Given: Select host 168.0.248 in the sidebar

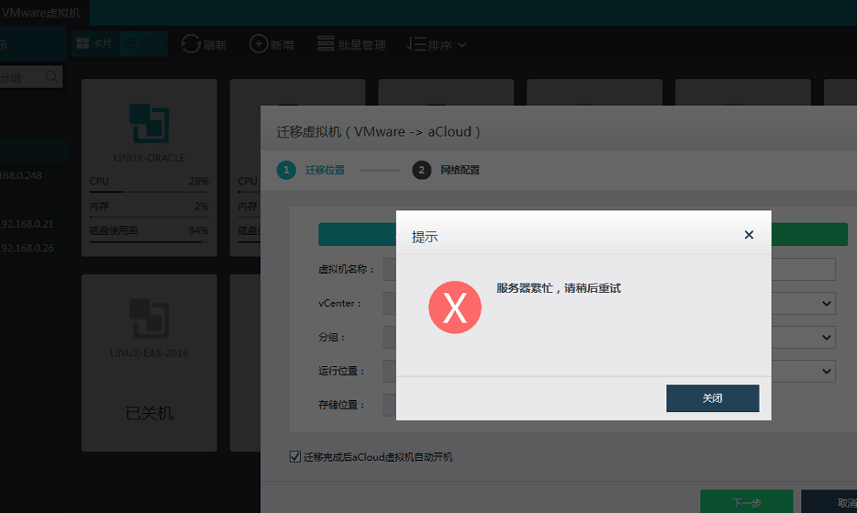Looking at the screenshot, I should click(21, 176).
